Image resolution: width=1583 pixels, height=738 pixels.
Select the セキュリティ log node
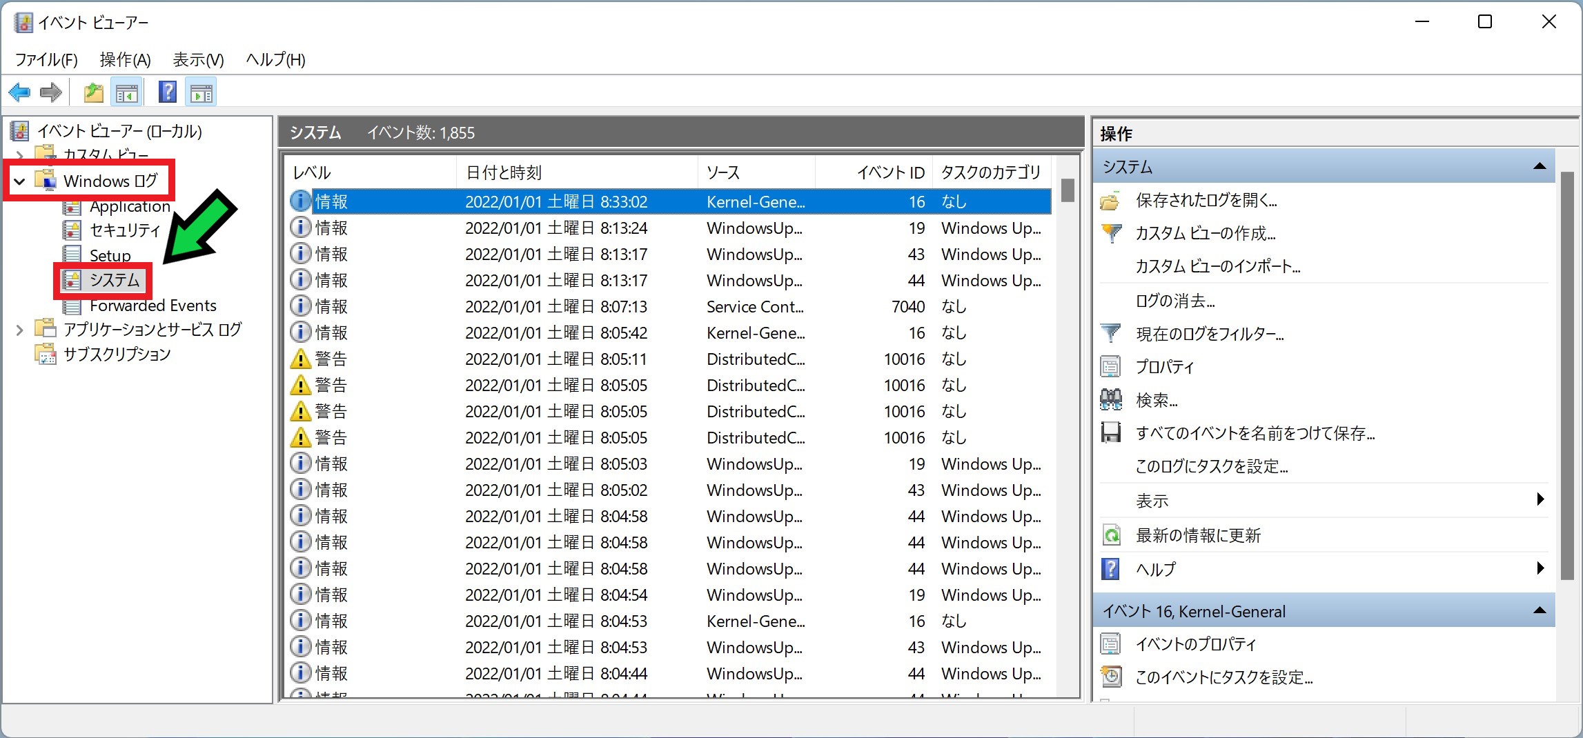[125, 230]
